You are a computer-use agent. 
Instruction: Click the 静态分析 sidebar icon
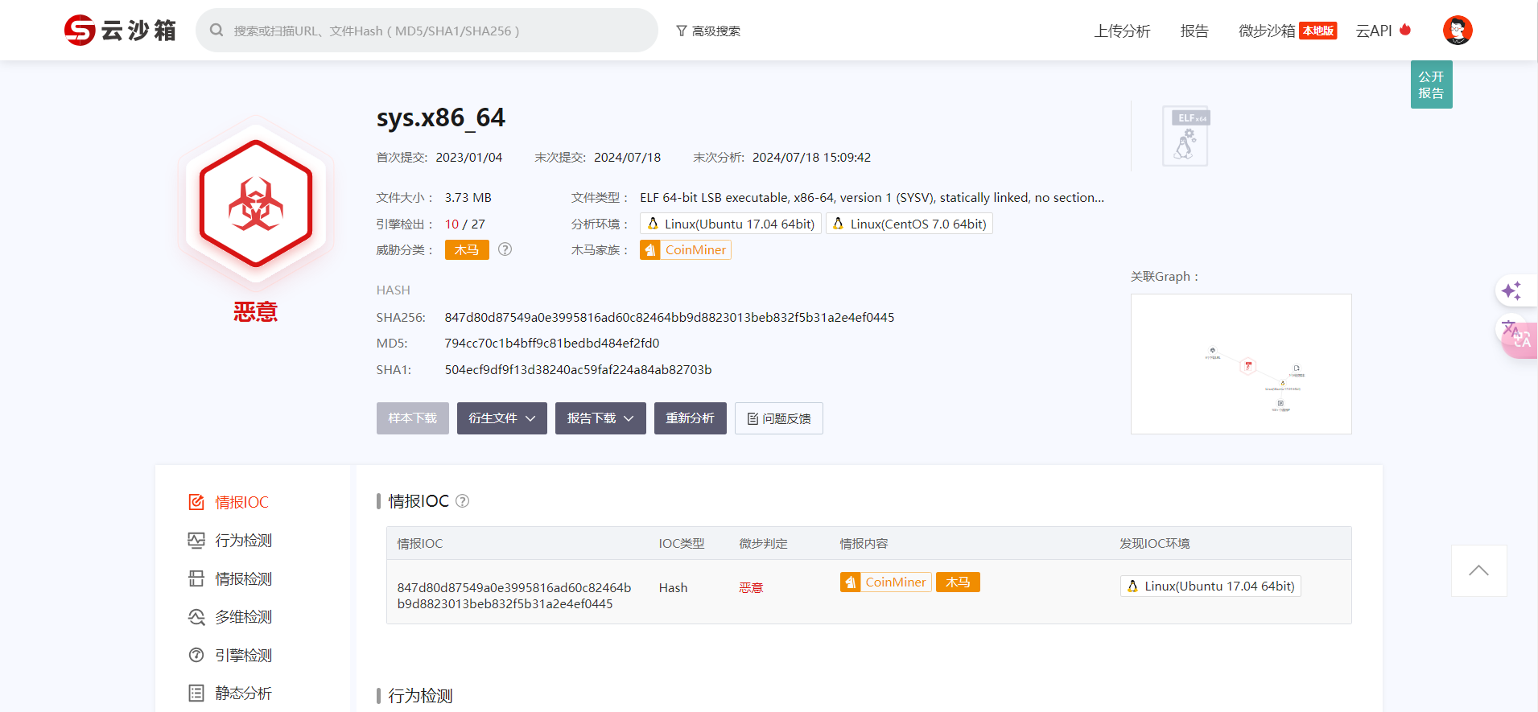(196, 693)
